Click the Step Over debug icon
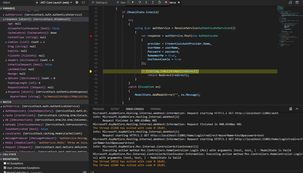 coord(140,2)
